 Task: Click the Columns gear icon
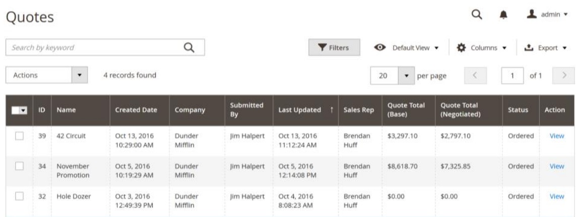461,48
